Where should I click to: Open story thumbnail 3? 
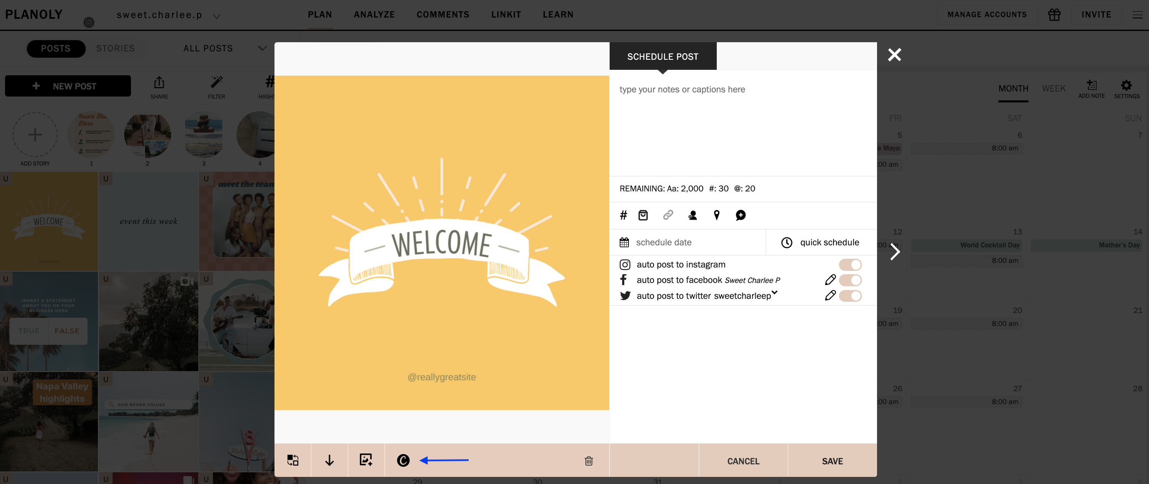pyautogui.click(x=203, y=135)
